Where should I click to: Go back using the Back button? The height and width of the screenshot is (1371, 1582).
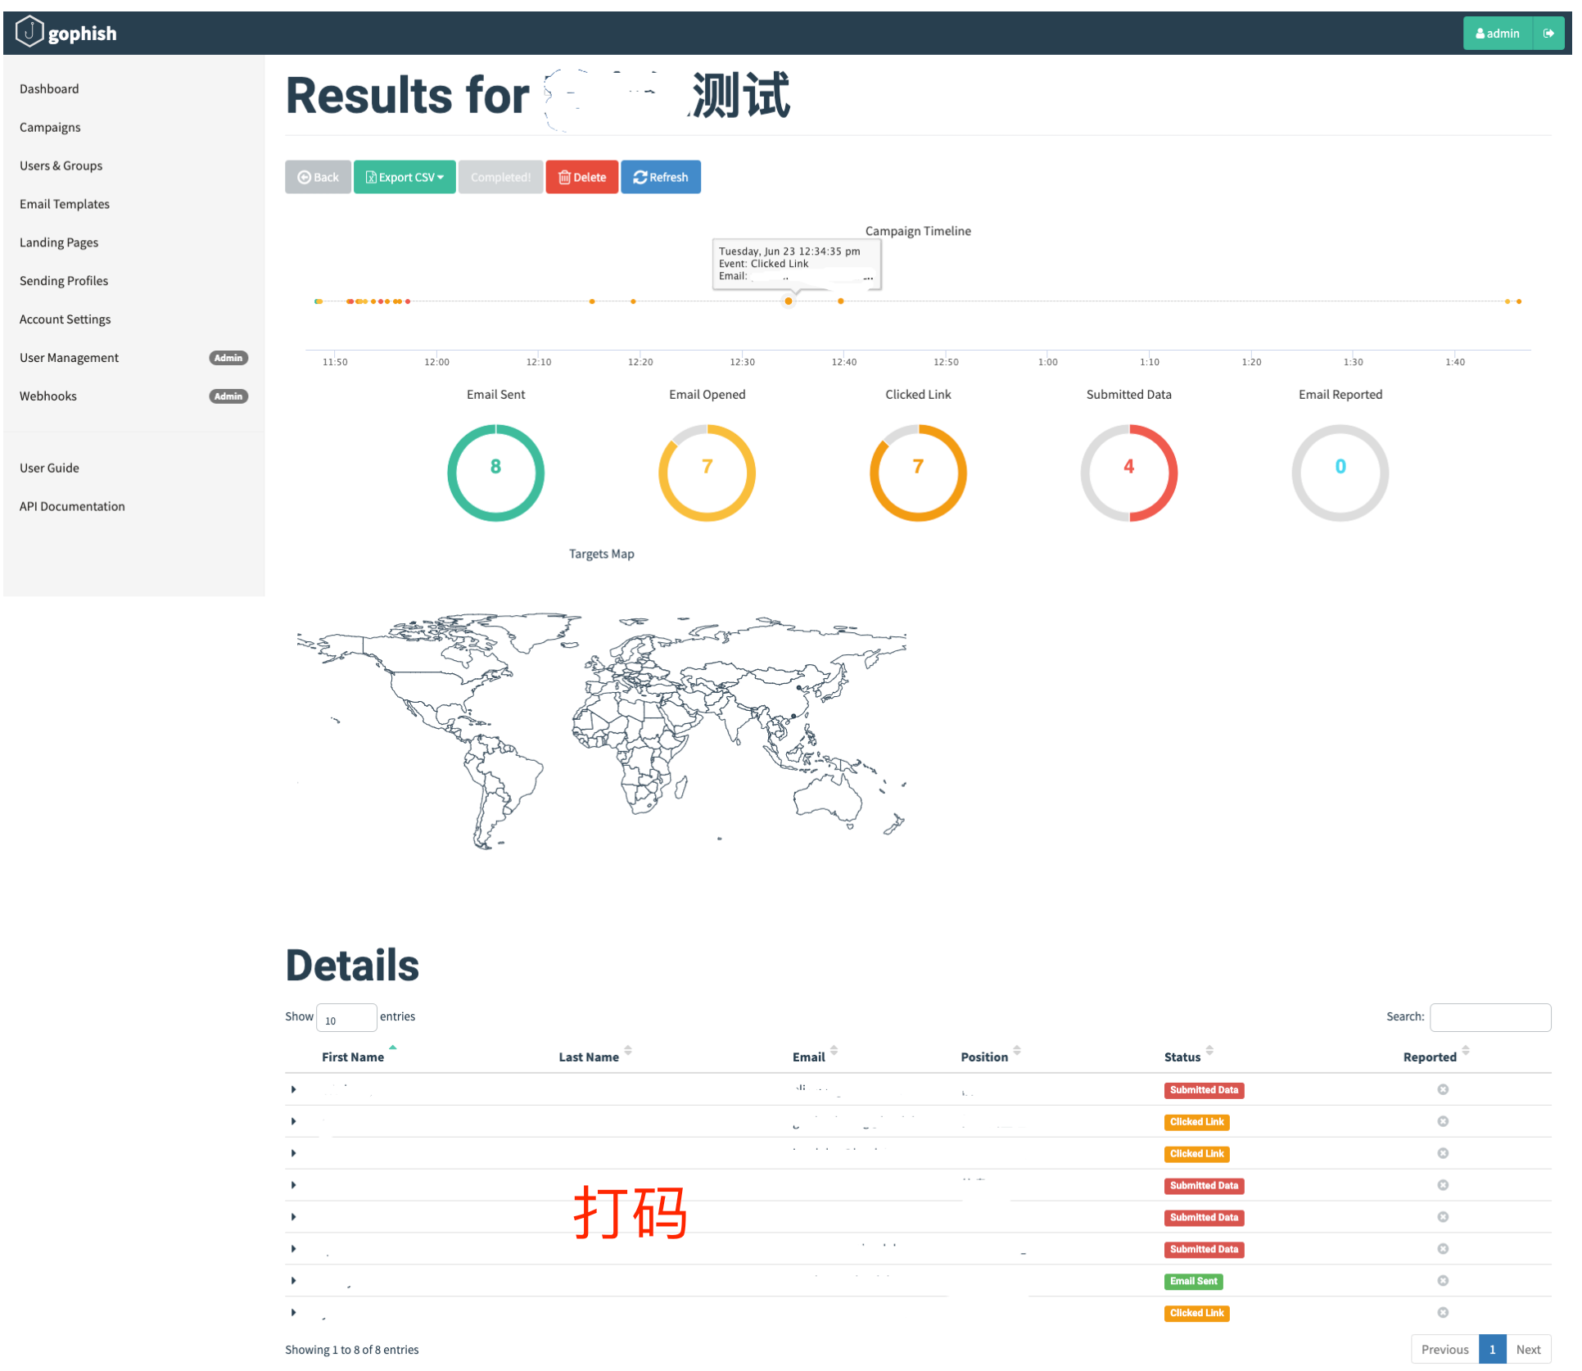[x=318, y=177]
